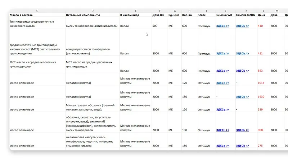Screen dimensions: 288x162
Task: Select price cell 410
Action: (264, 23)
